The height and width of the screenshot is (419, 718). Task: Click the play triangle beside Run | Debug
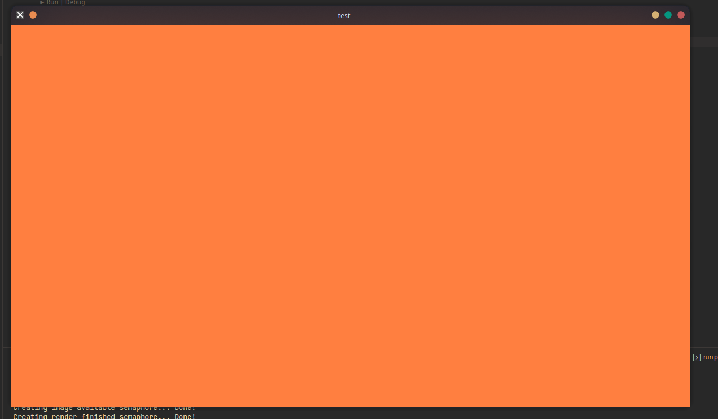click(42, 2)
